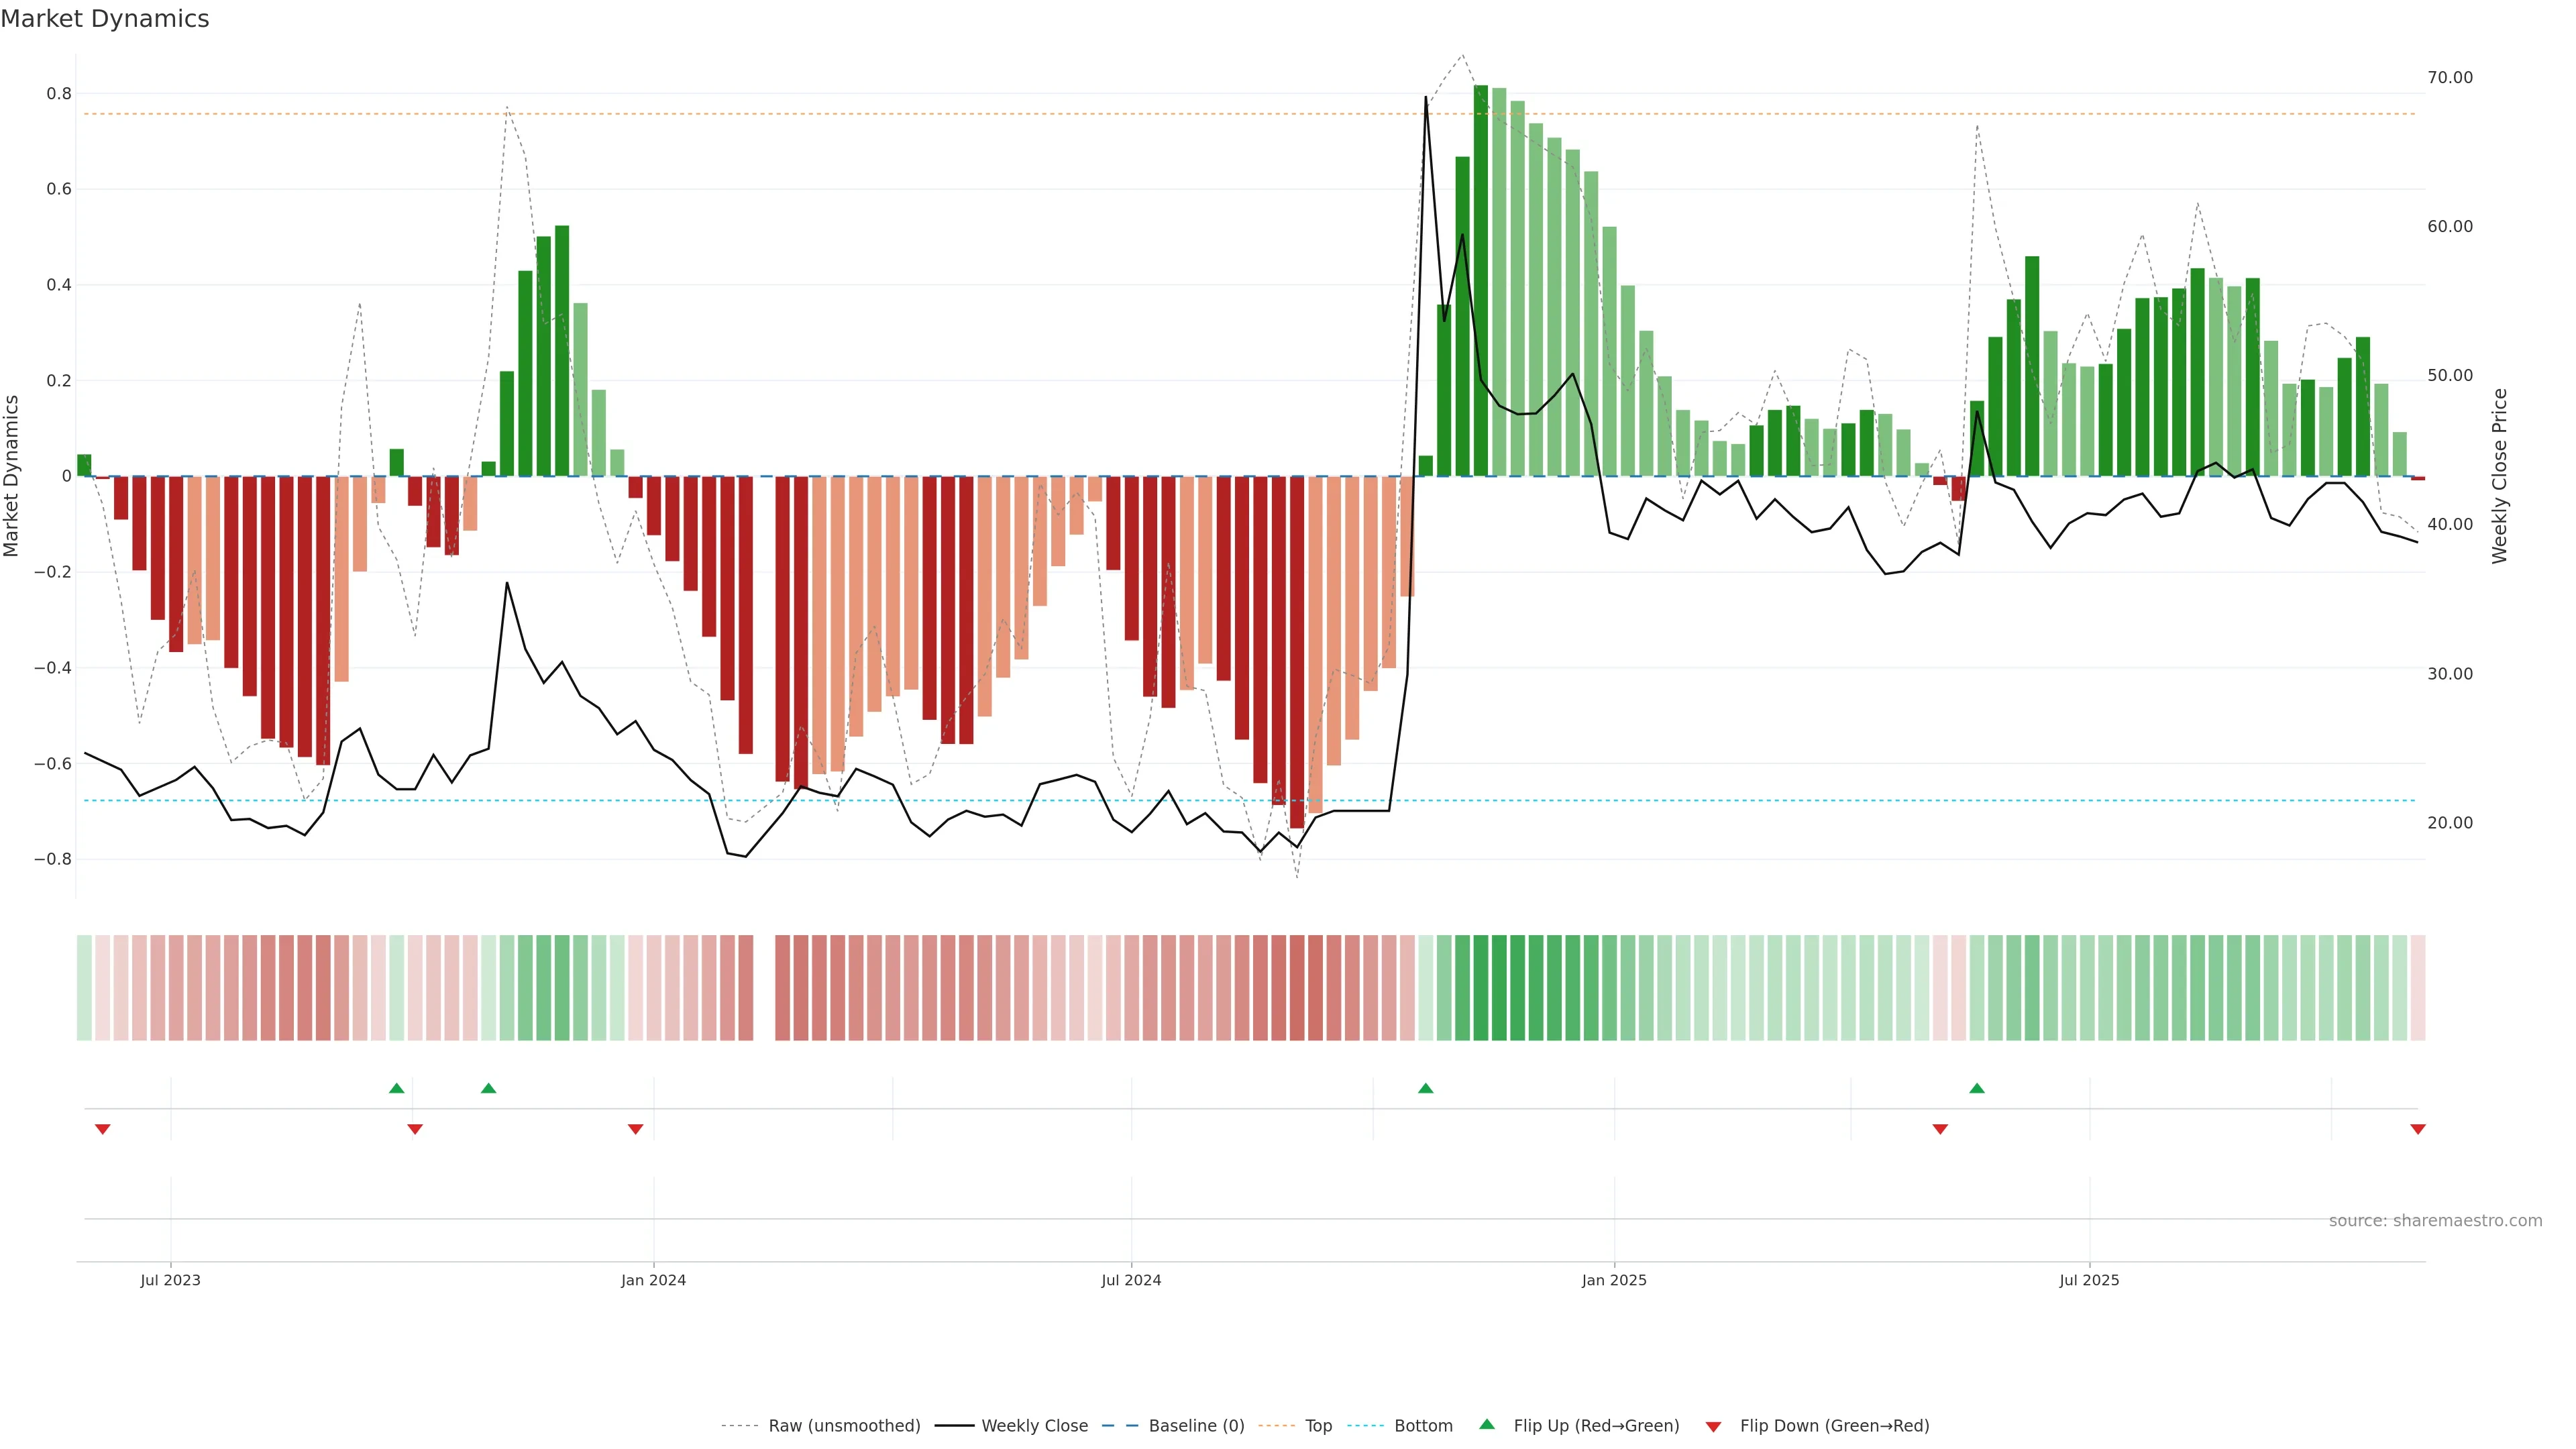Click the Flip Up legend triangle icon

tap(1487, 1424)
